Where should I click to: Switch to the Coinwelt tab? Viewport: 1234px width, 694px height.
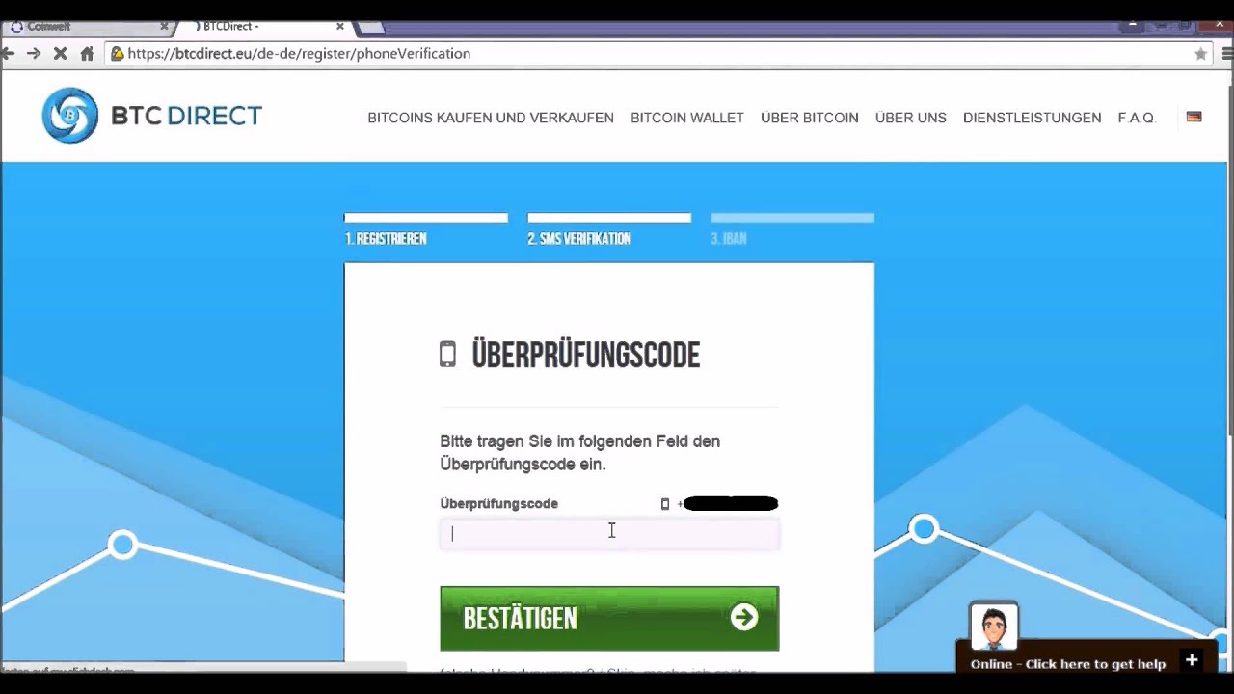[87, 27]
